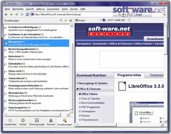The width and height of the screenshot is (171, 134).
Task: Open the Verlauf history panel
Action: tap(23, 122)
